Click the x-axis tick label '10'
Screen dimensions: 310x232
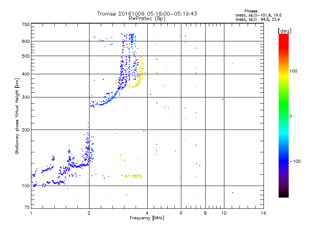(224, 213)
